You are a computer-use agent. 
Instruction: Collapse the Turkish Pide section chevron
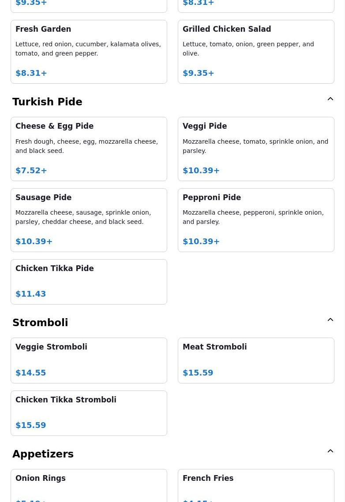[330, 99]
